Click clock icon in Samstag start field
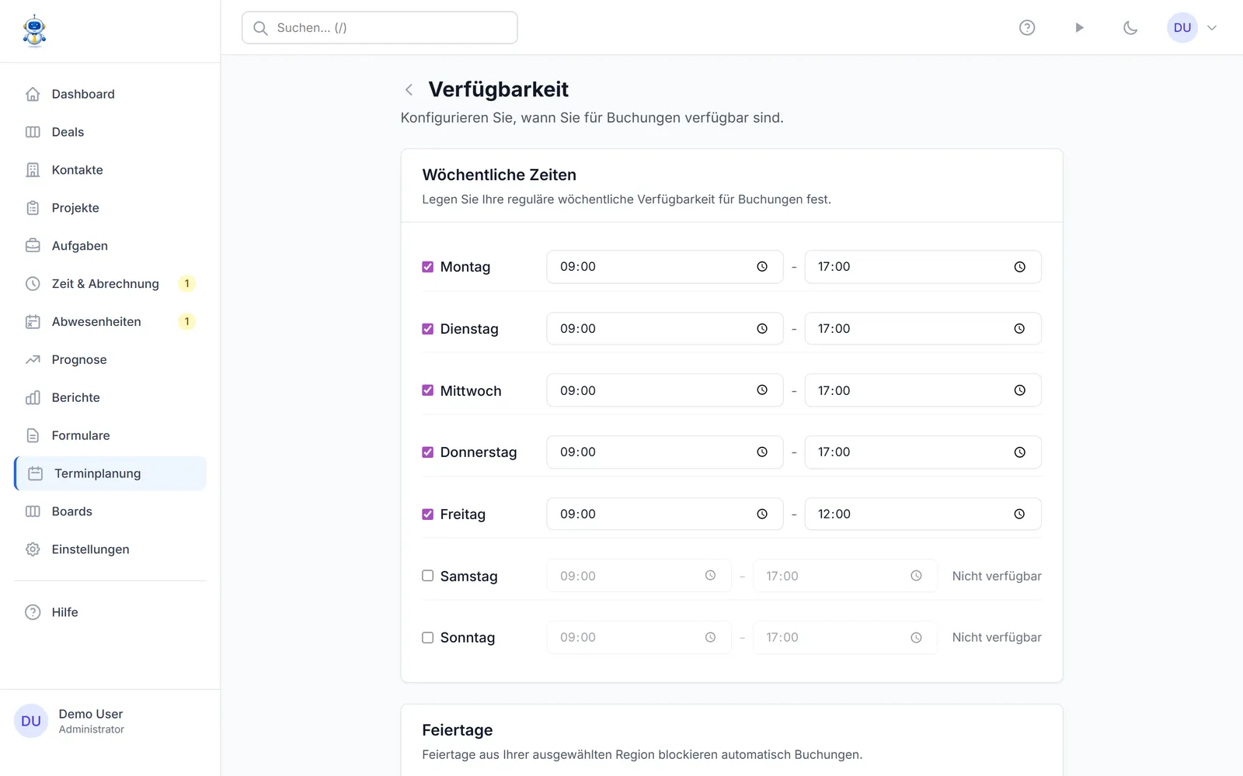 coord(710,576)
